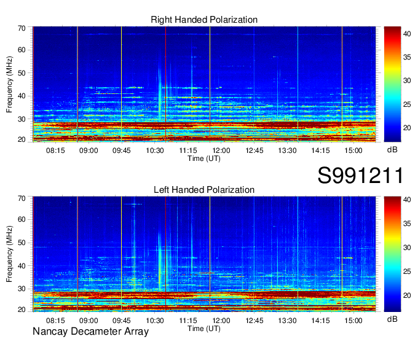This screenshot has width=418, height=339.
Task: Click 40 value on upper color bar
Action: tap(407, 34)
